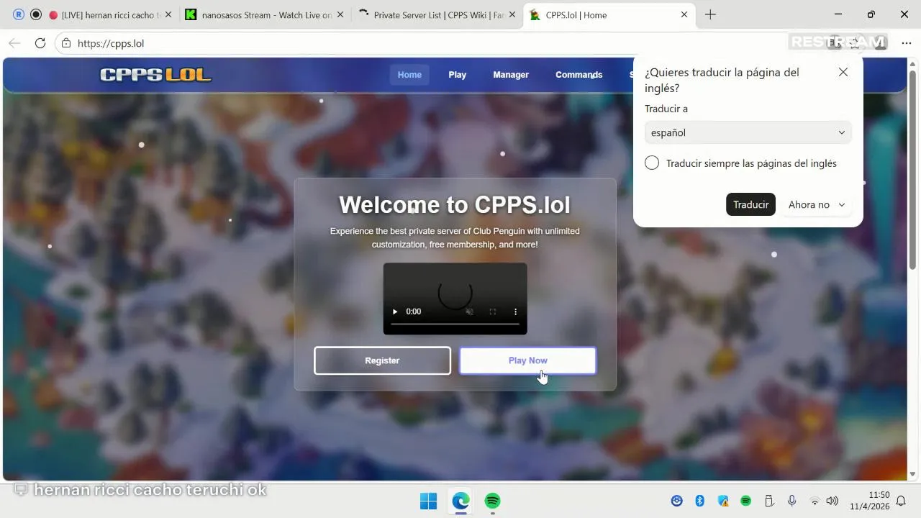The image size is (921, 518).
Task: Click the microphone tray icon
Action: point(791,501)
